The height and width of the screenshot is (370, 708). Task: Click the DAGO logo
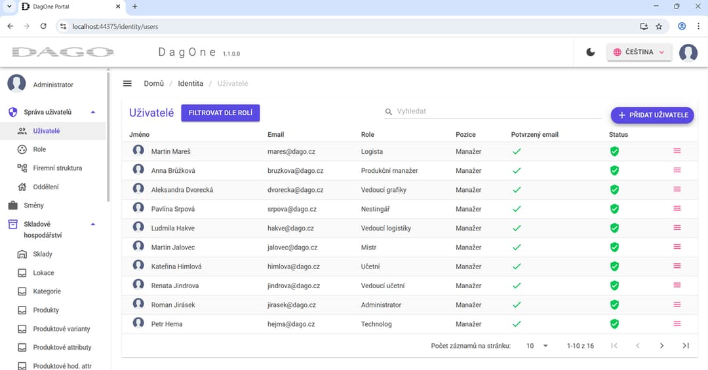tap(63, 52)
